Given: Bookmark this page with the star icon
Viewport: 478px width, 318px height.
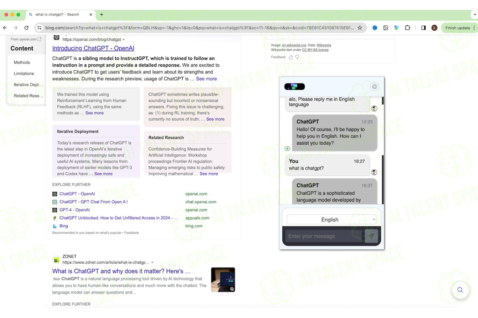Looking at the screenshot, I should click(360, 28).
